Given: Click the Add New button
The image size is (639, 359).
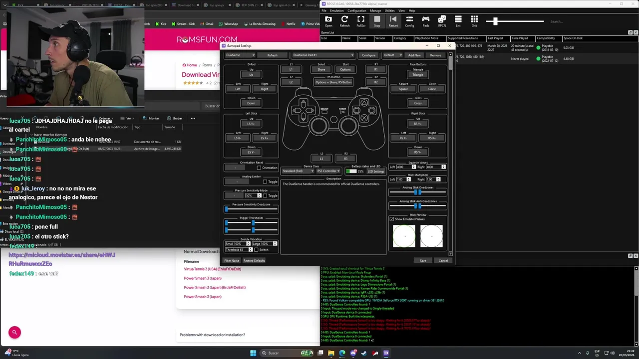Looking at the screenshot, I should coord(414,55).
